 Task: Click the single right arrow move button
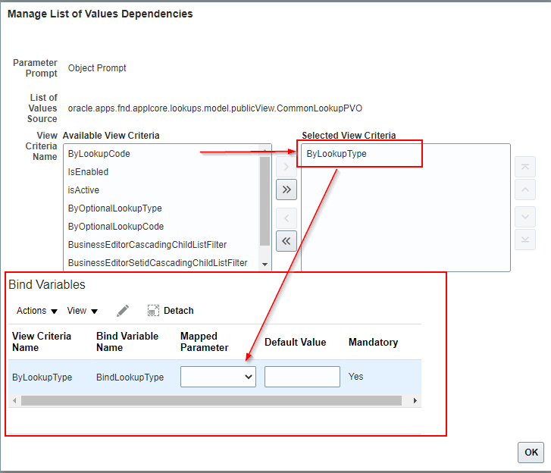coord(286,166)
